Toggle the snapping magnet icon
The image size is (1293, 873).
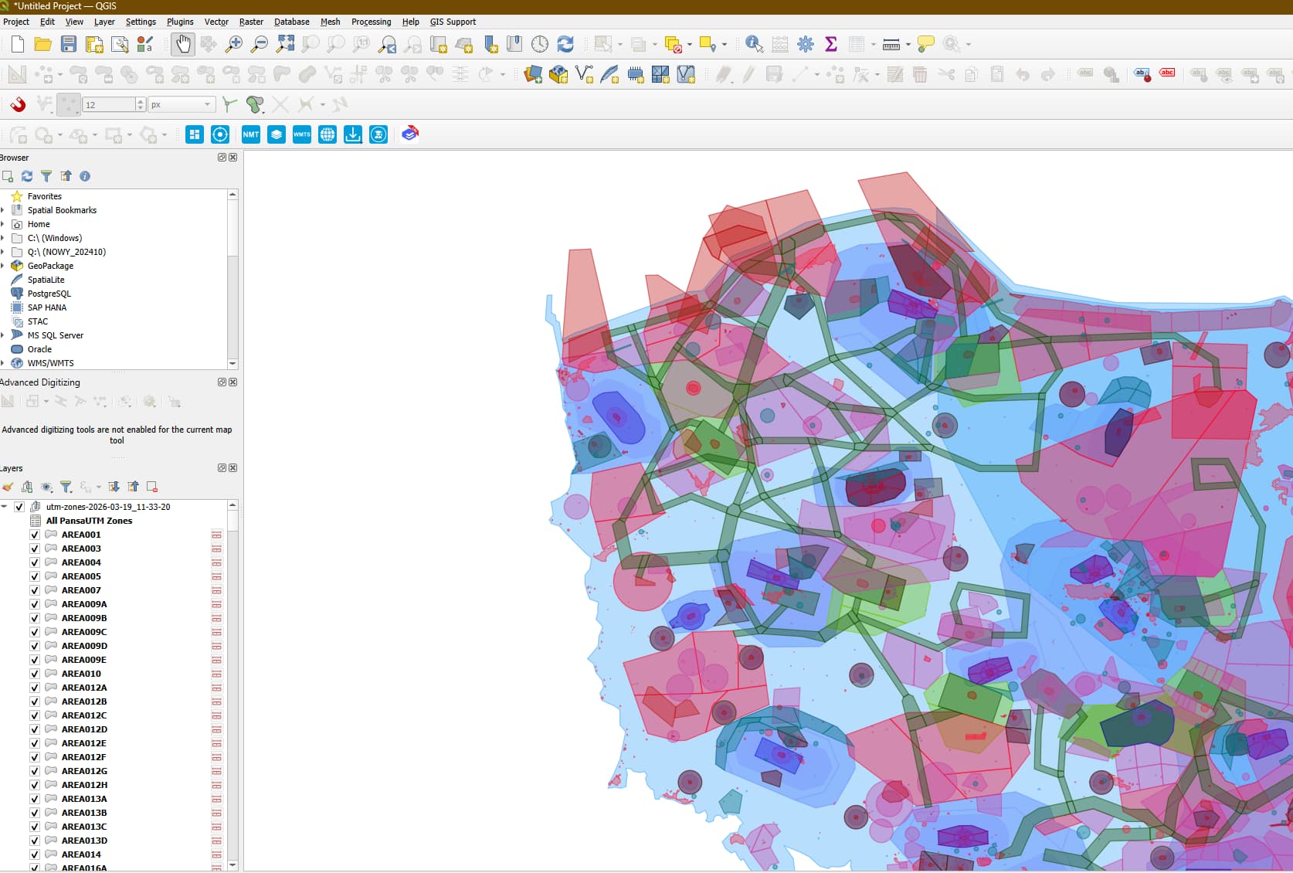[17, 104]
